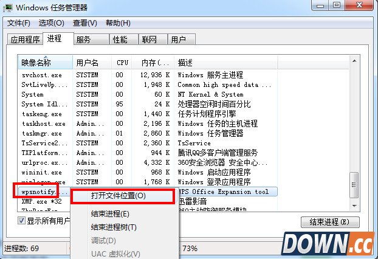This screenshot has height=259, width=378.
Task: Sort by 描述 column header
Action: (x=226, y=63)
